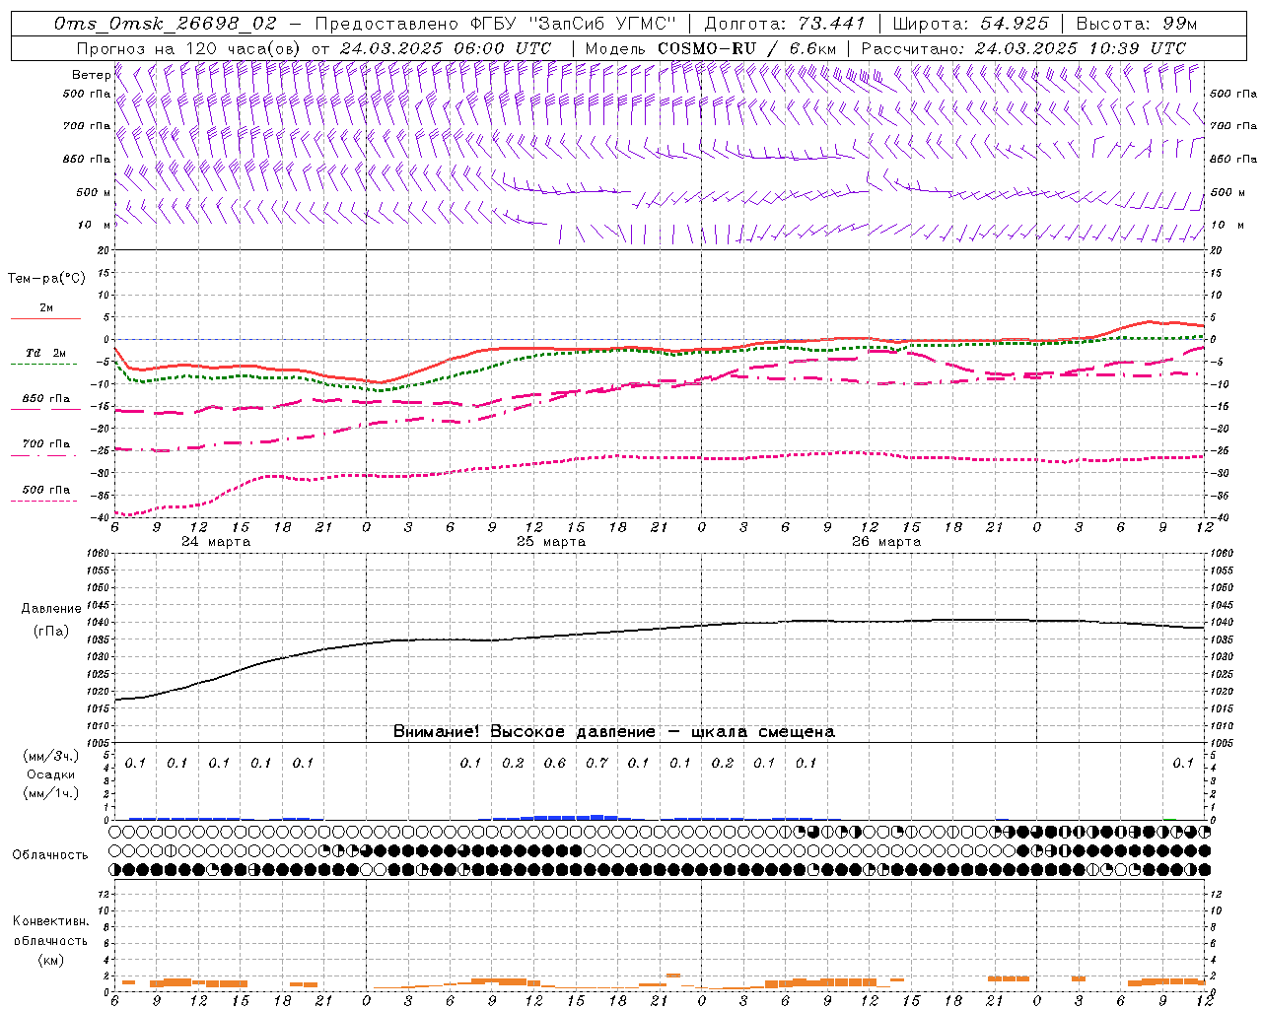Click the 0.7 precipitation amount value
The image size is (1262, 1009).
tap(596, 764)
